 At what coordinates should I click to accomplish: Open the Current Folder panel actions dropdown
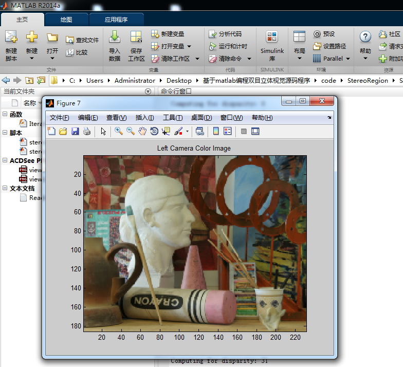coord(148,91)
